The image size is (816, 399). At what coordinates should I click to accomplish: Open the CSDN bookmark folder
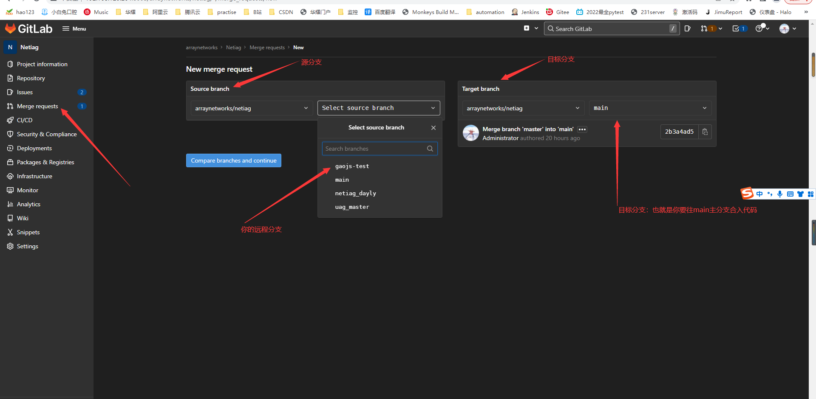pyautogui.click(x=281, y=12)
